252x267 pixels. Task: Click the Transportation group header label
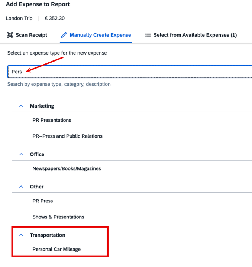coord(48,235)
